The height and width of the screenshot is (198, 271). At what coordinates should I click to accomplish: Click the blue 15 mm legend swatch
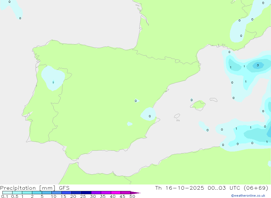click(66, 193)
